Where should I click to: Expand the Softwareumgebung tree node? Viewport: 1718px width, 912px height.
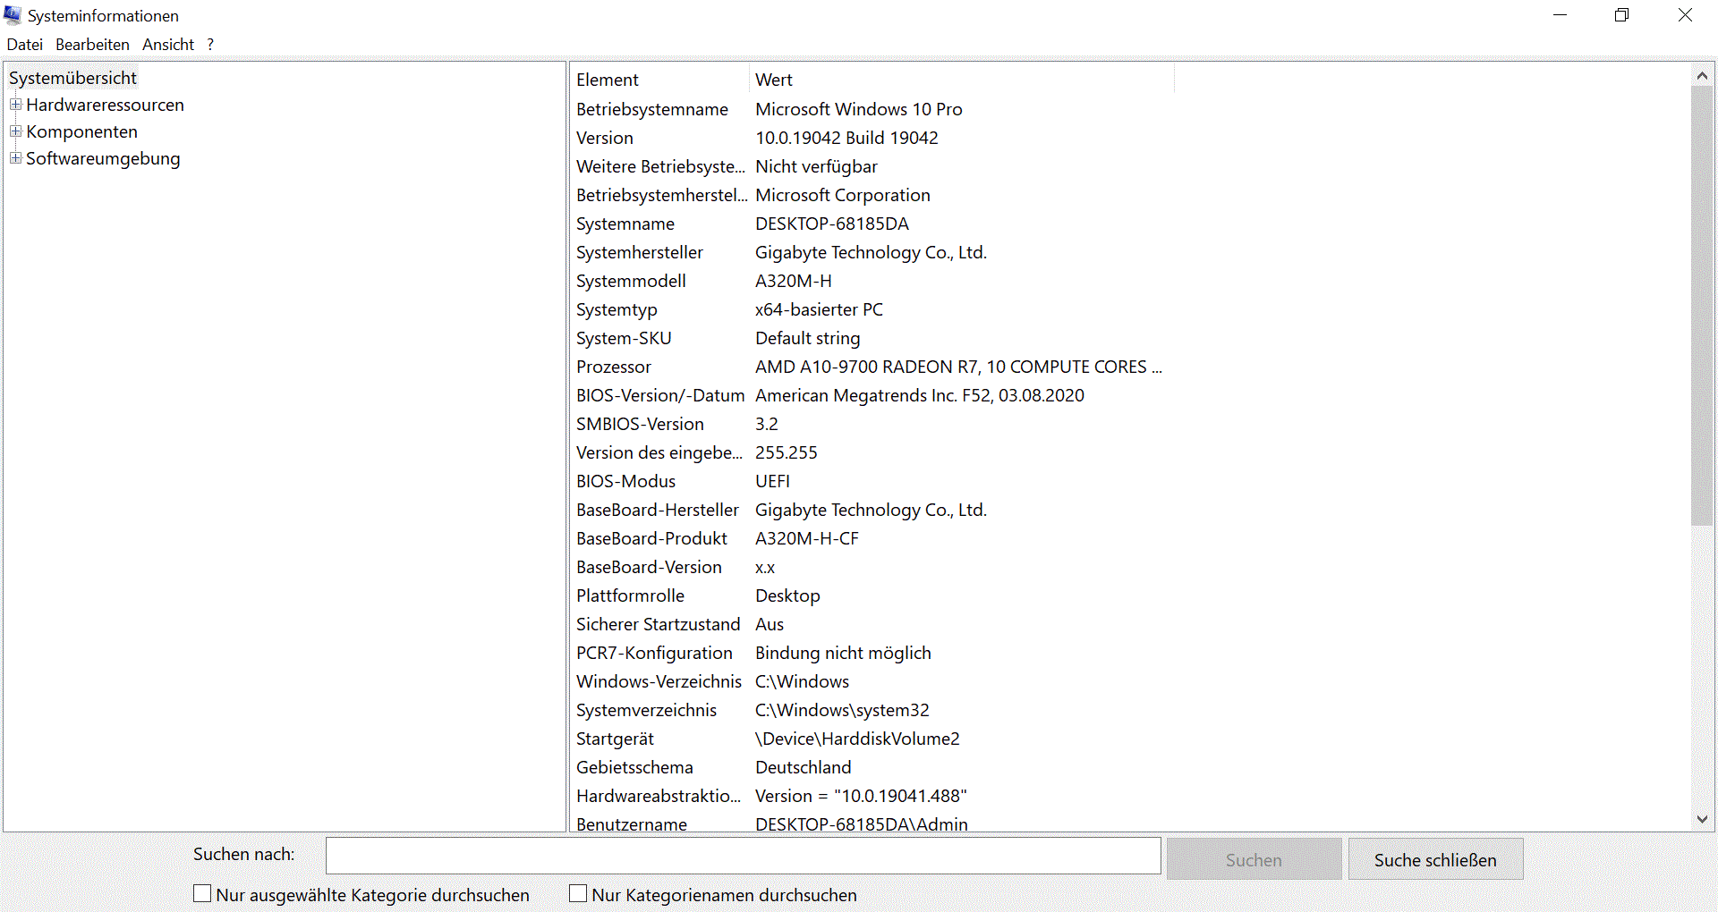click(x=15, y=158)
